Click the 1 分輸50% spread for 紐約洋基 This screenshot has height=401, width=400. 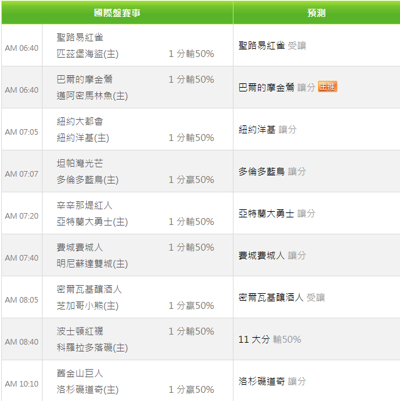tap(192, 138)
